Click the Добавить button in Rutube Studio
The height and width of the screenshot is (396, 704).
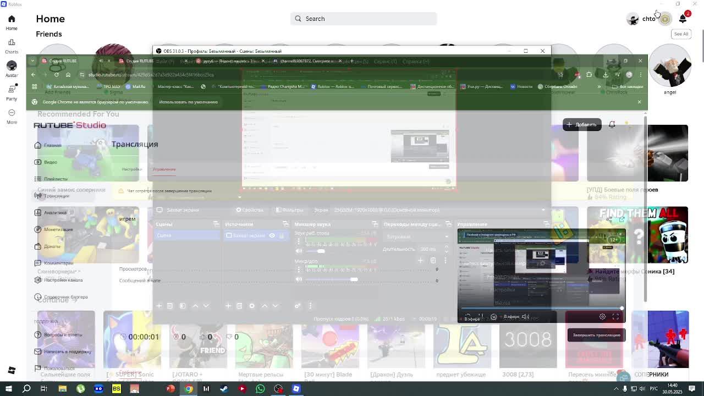pyautogui.click(x=582, y=124)
